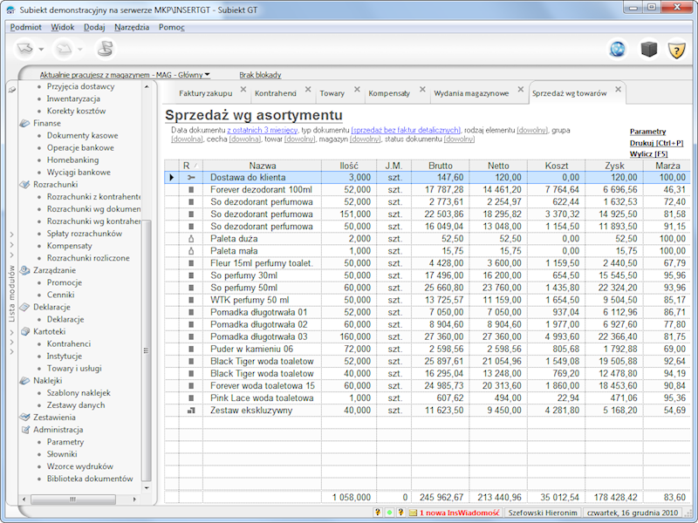Click the horizontal scrollbar under the module tree

coord(74,499)
